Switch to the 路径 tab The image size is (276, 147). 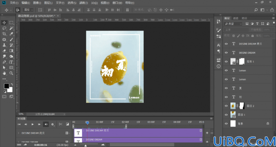point(244,18)
